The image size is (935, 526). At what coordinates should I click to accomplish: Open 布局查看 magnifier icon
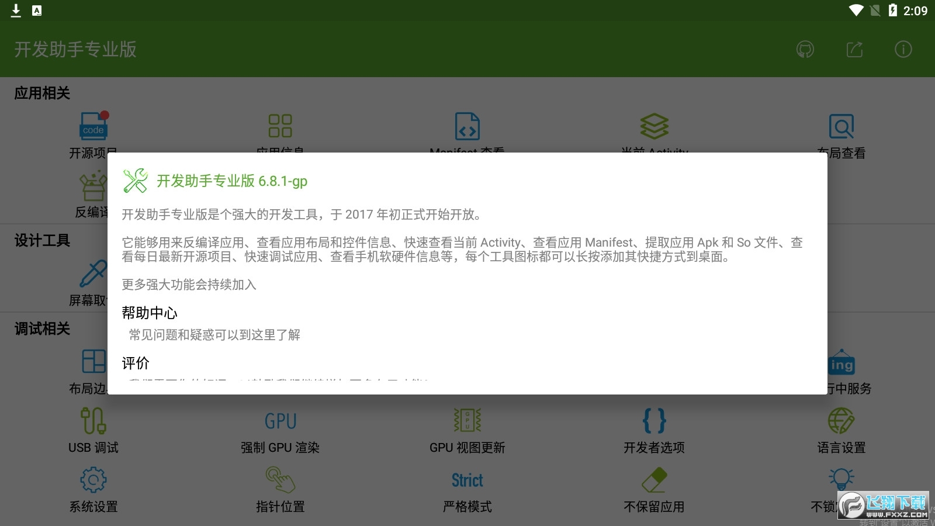(841, 126)
